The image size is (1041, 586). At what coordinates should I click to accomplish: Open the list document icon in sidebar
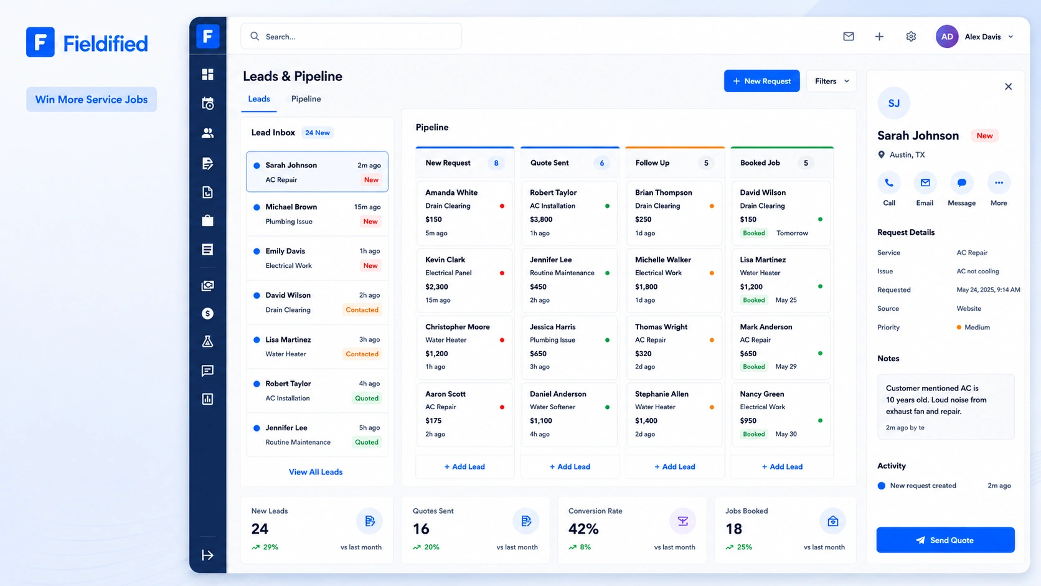tap(208, 250)
